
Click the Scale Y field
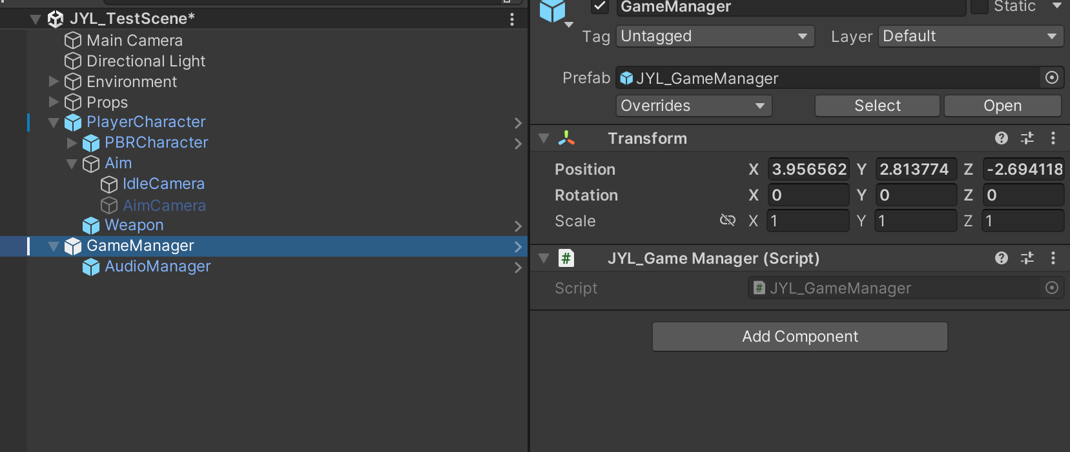click(x=916, y=221)
